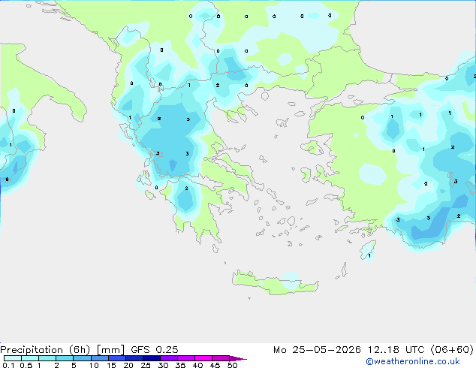The image size is (476, 368).
Task: Click the above-50 mm arrow tip of legend
Action: [x=237, y=358]
